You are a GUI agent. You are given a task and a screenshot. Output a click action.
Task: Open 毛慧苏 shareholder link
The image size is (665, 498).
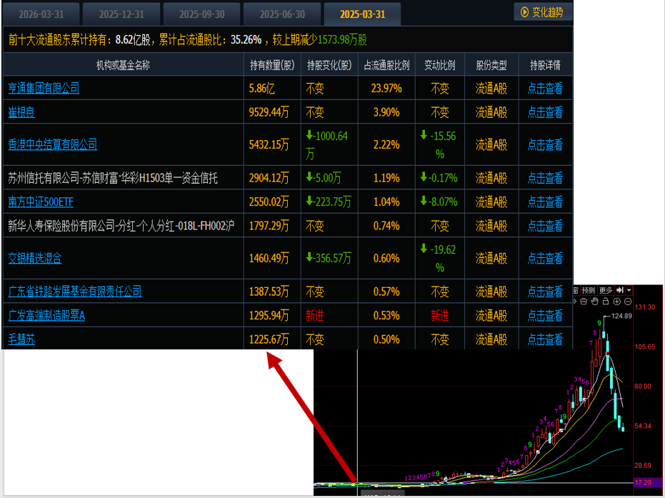pos(21,339)
